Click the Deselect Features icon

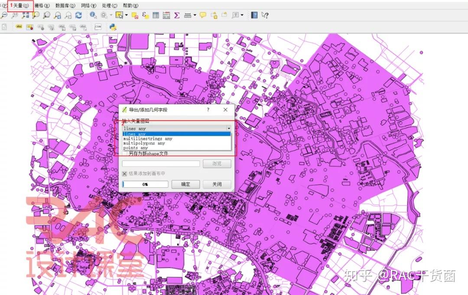[x=135, y=15]
